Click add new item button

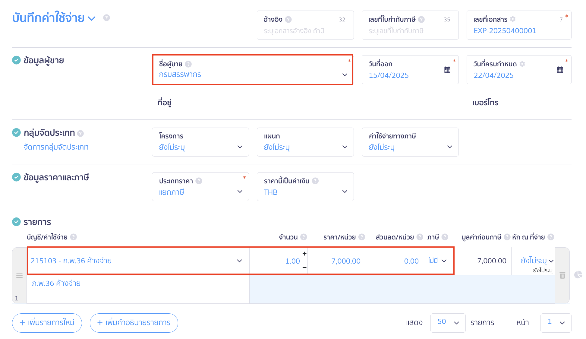(x=47, y=323)
